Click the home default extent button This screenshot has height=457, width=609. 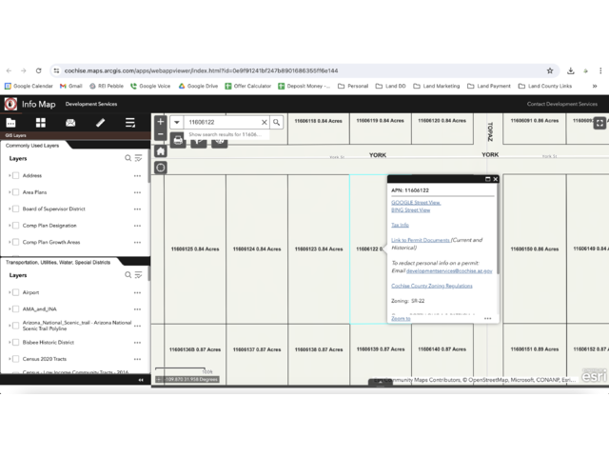click(x=161, y=151)
